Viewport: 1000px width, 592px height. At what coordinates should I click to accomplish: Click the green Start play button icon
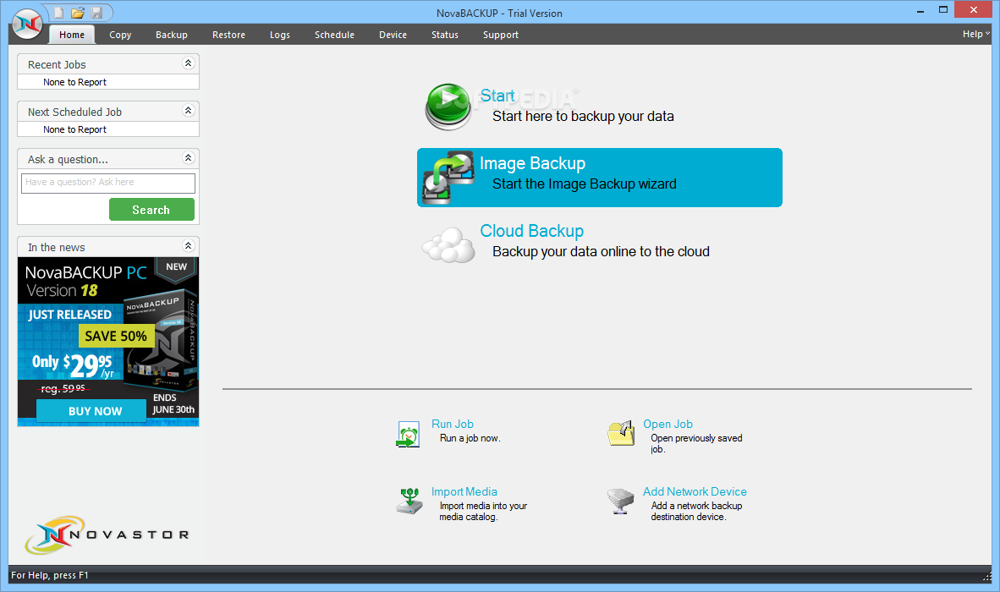click(x=449, y=107)
